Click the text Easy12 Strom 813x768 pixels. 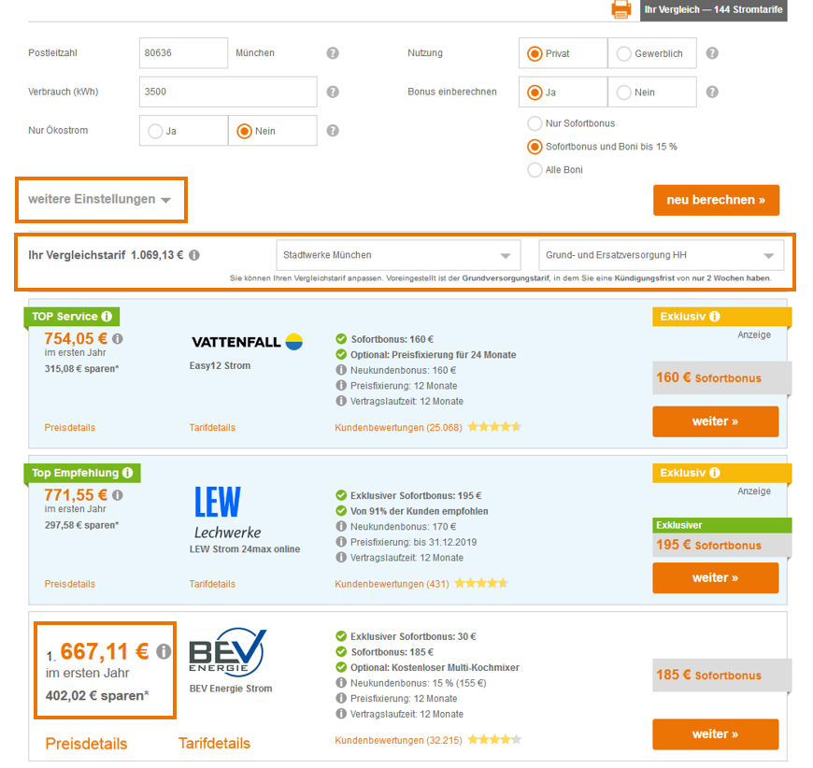(x=220, y=365)
